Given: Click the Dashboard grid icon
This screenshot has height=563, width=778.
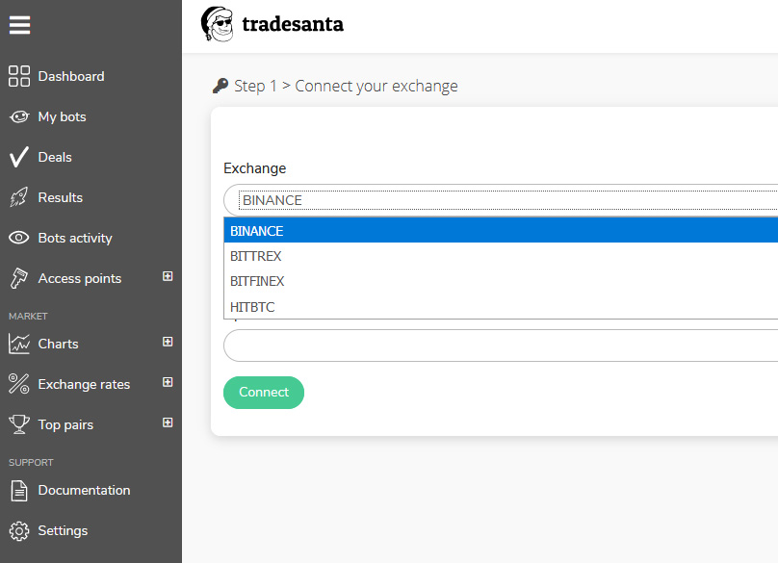Looking at the screenshot, I should (19, 76).
